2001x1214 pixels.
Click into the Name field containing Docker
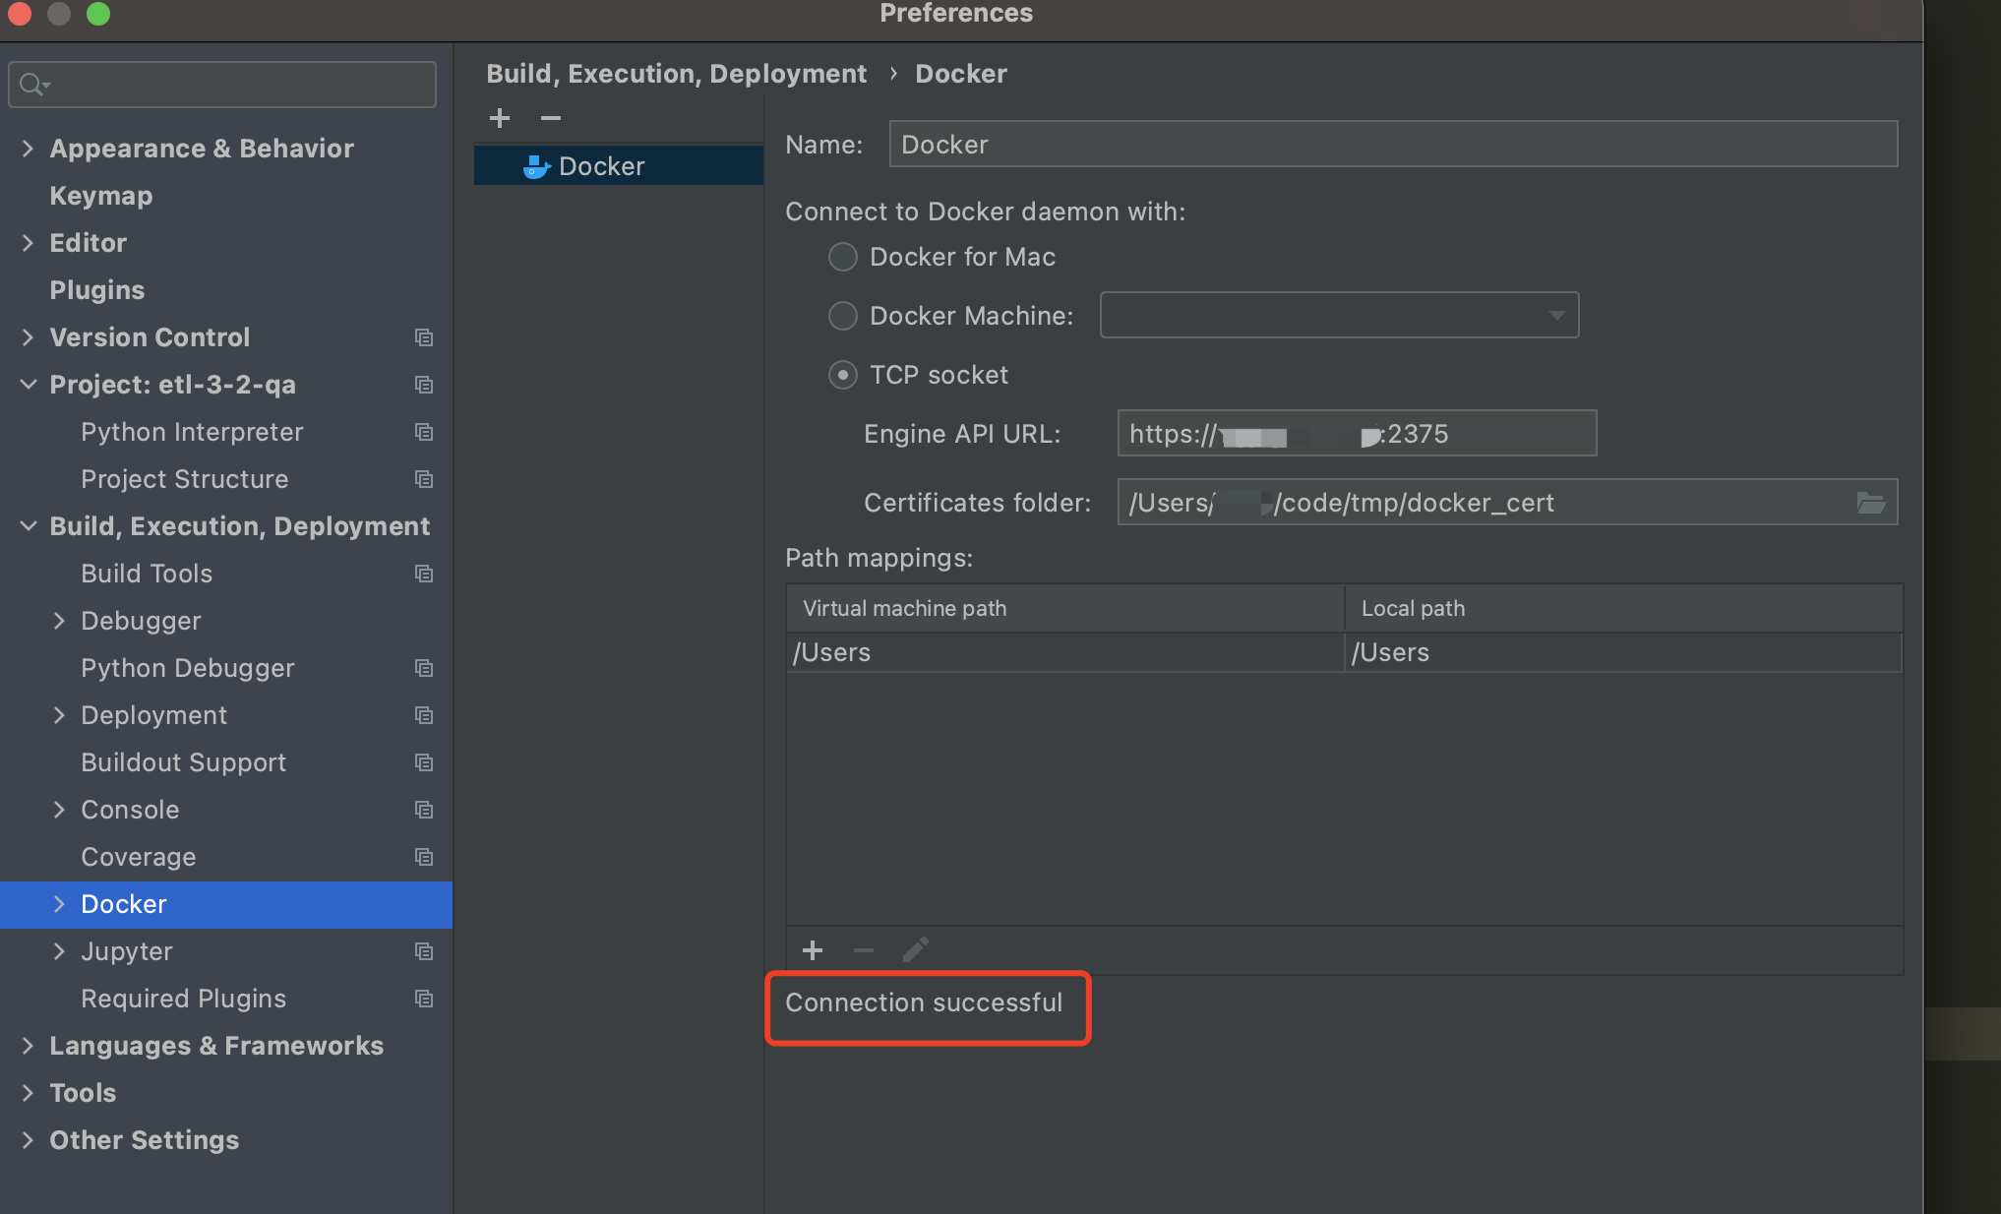click(1393, 144)
